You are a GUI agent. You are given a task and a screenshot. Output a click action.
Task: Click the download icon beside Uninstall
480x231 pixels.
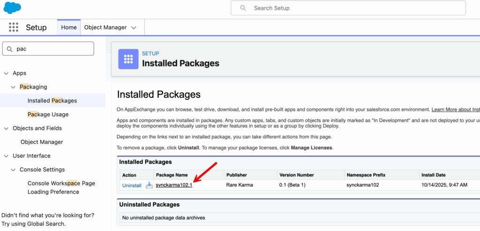149,185
